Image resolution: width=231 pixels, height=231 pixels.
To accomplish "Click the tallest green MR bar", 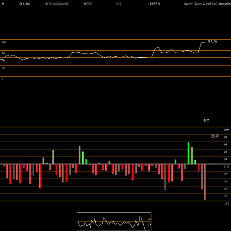I will point(188,153).
